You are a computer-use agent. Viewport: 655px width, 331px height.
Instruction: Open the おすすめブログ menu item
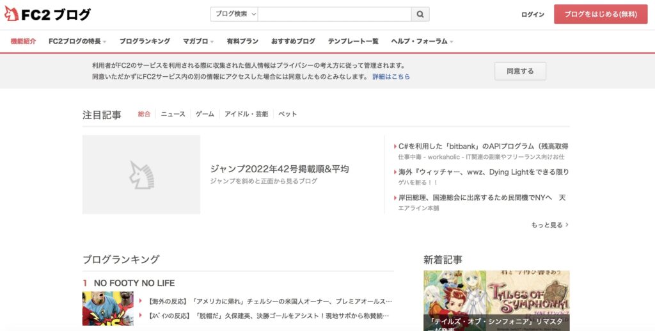coord(293,42)
